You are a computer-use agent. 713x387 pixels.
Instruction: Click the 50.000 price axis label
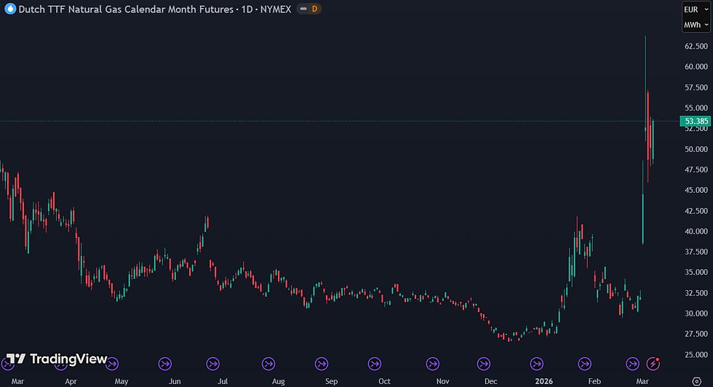point(696,148)
